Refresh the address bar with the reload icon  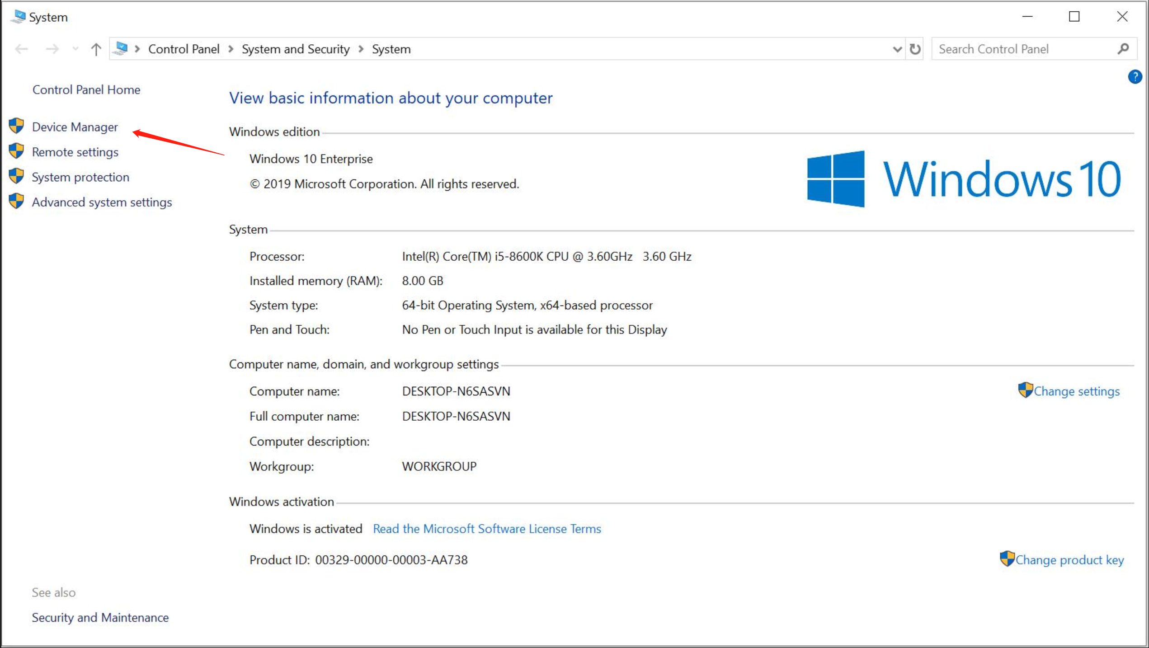click(x=915, y=49)
